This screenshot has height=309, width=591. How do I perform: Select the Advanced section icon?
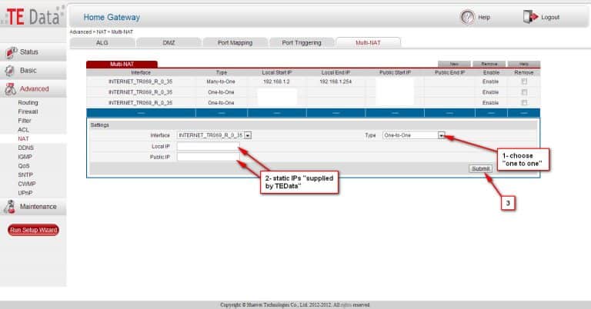coord(10,88)
